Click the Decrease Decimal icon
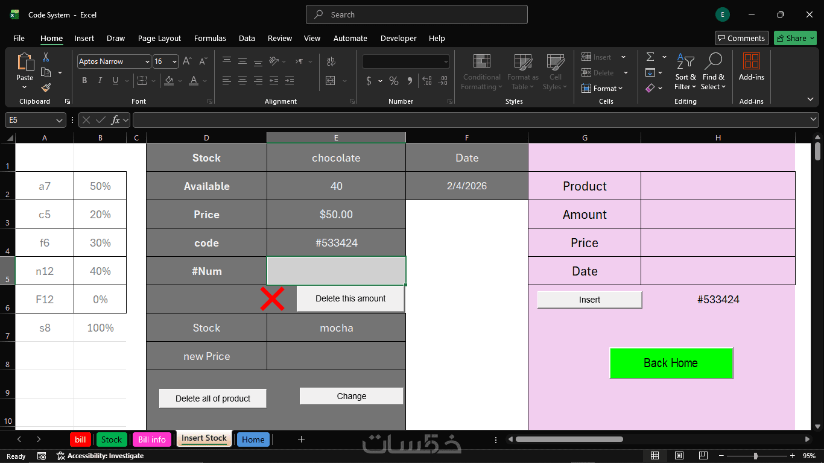The image size is (824, 463). [443, 81]
